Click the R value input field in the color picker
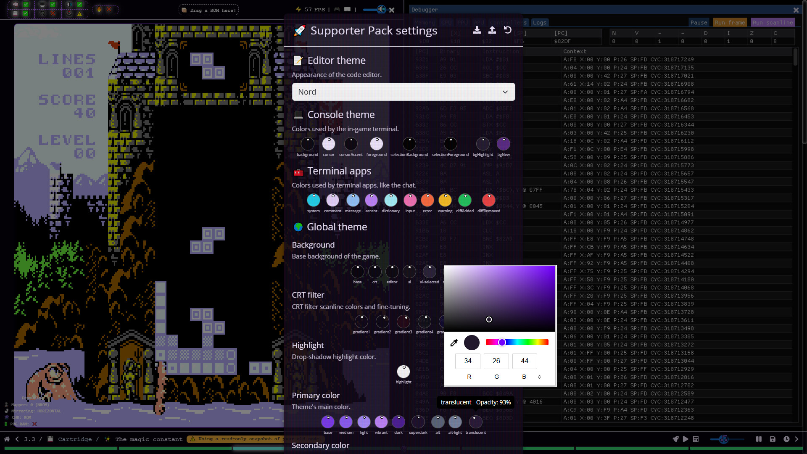807x454 pixels. 467,361
